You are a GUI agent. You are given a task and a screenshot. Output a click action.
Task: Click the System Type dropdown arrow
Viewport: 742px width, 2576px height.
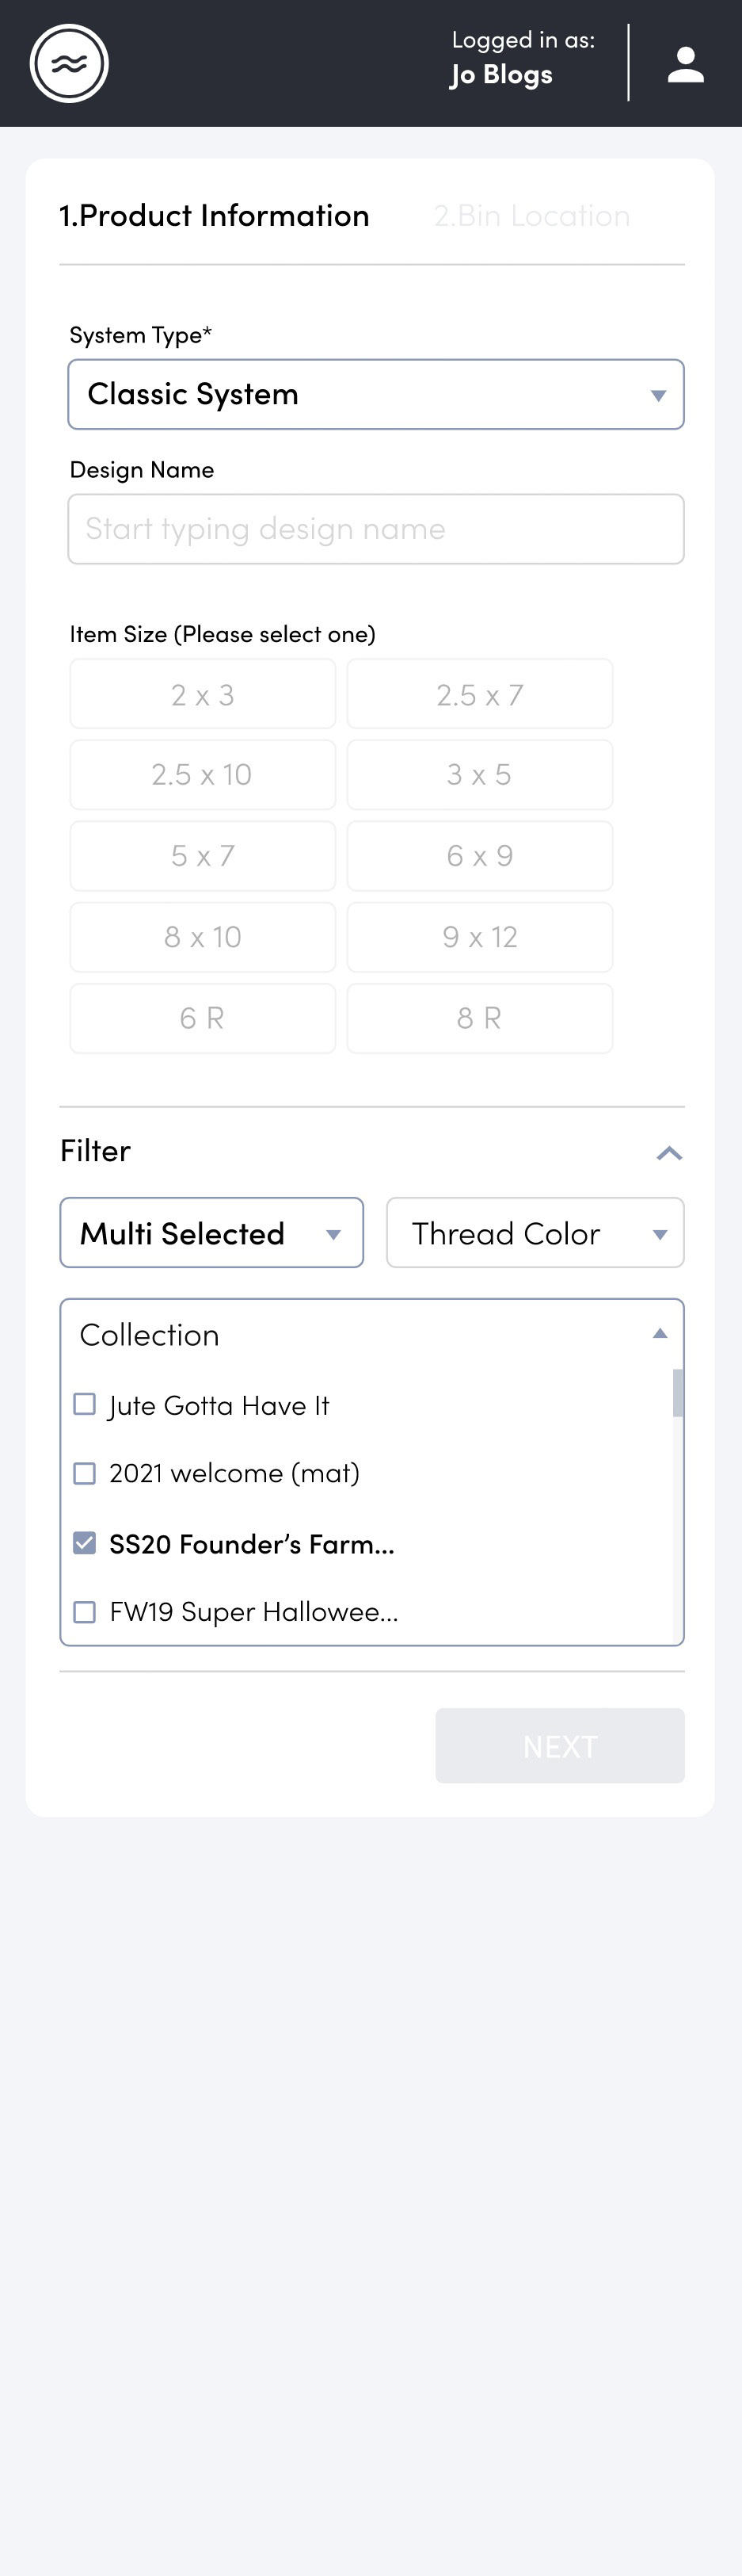(657, 395)
